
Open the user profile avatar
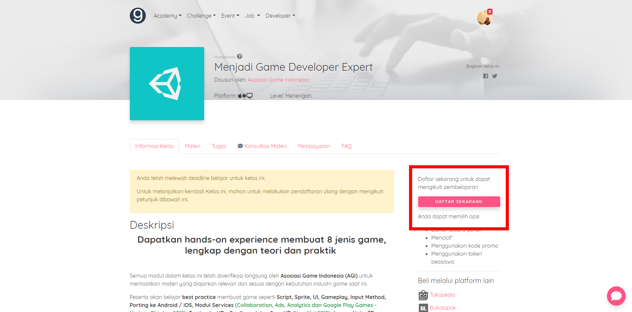pos(484,18)
